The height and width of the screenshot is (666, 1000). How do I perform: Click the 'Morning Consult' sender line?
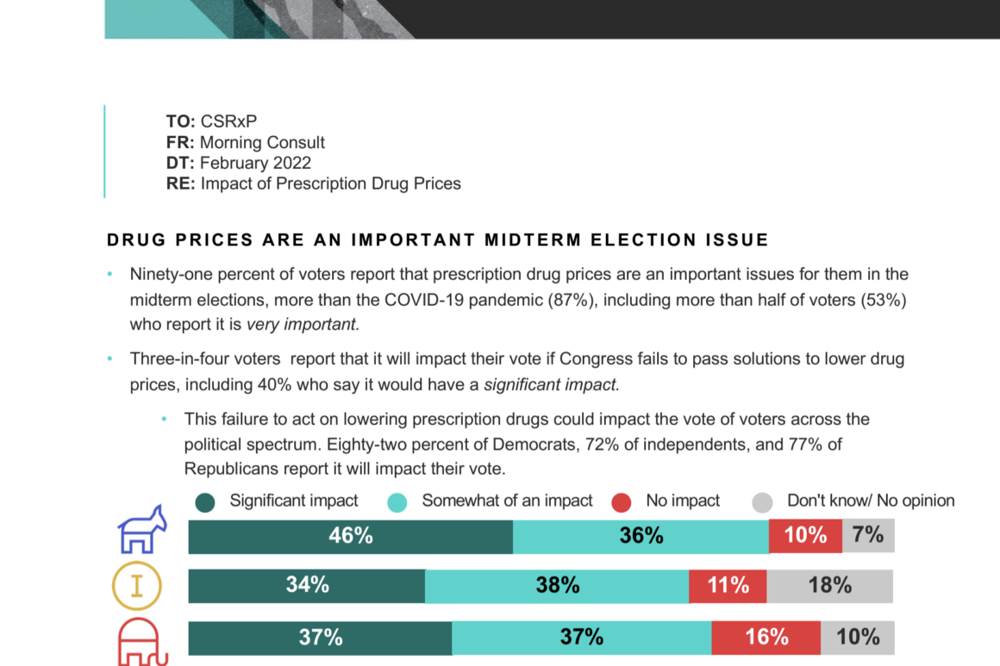pyautogui.click(x=246, y=142)
